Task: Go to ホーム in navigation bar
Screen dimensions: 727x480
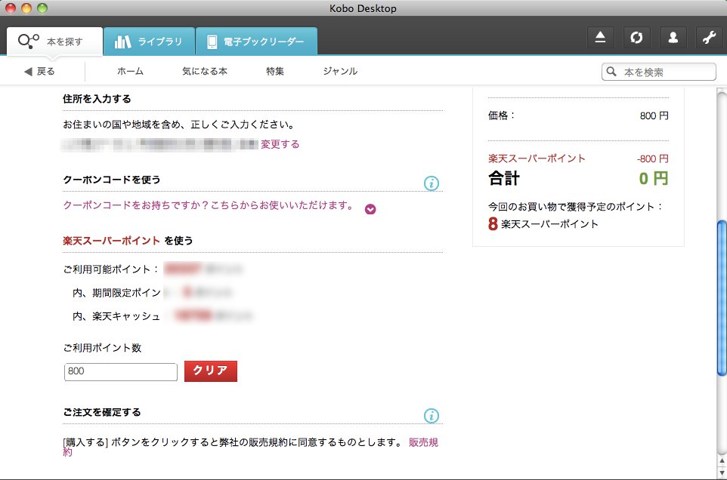Action: click(130, 71)
